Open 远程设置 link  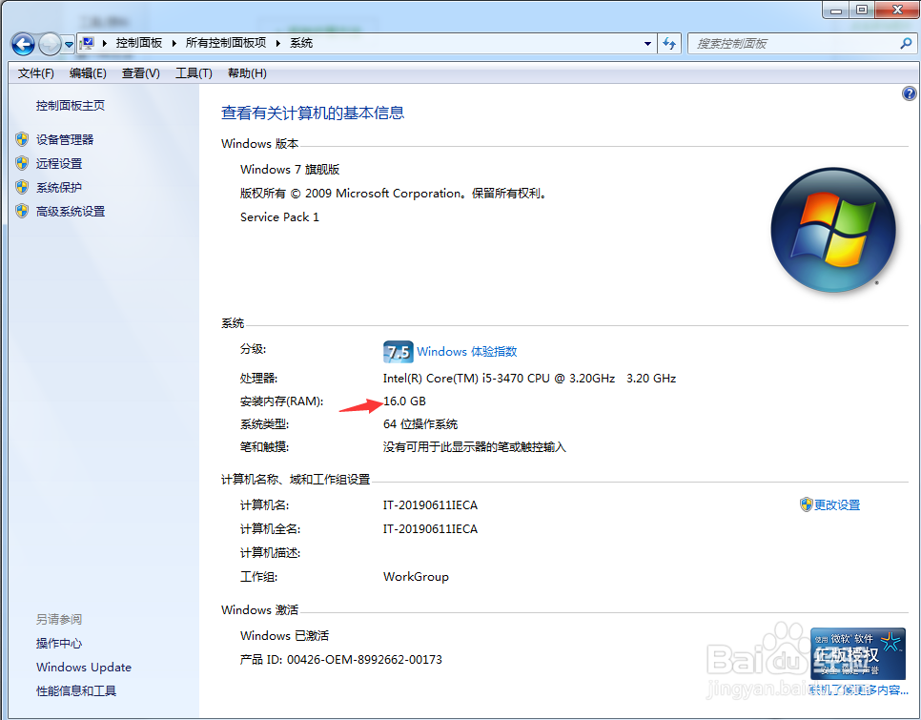pyautogui.click(x=59, y=164)
